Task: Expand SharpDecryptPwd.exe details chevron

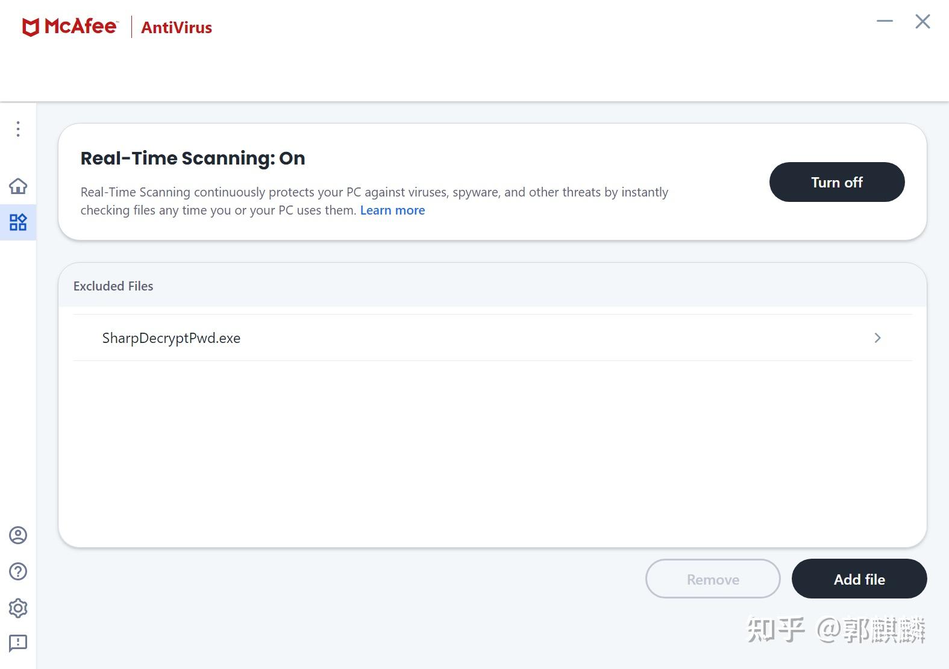Action: click(877, 338)
